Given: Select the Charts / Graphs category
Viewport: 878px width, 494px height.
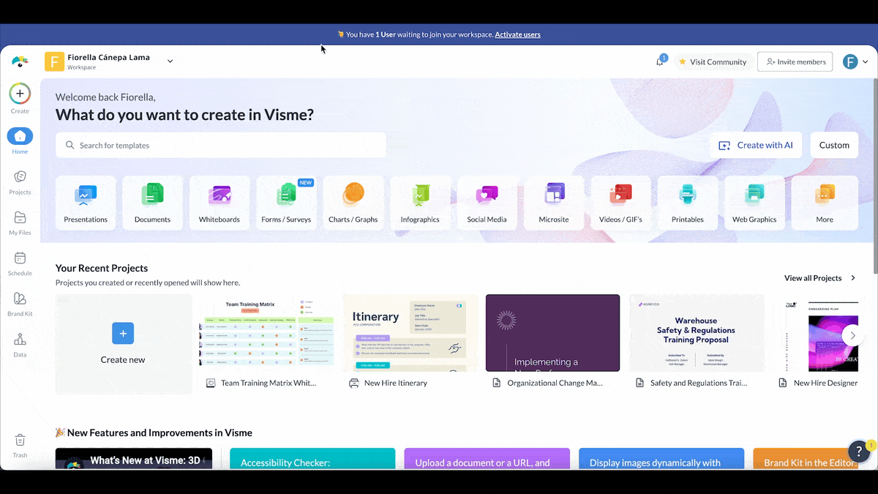Looking at the screenshot, I should tap(353, 203).
